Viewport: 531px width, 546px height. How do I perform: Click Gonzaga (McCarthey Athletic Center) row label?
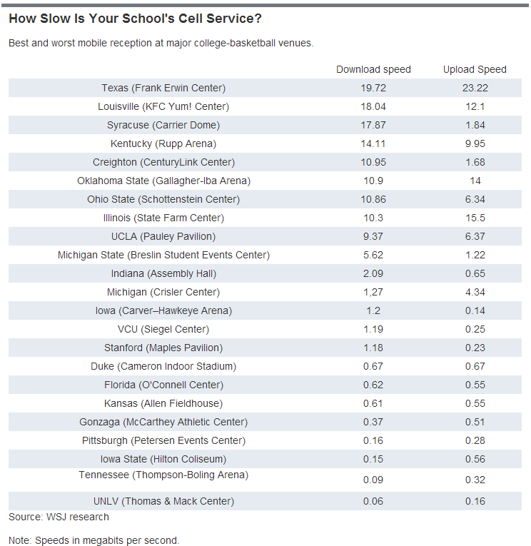click(163, 422)
